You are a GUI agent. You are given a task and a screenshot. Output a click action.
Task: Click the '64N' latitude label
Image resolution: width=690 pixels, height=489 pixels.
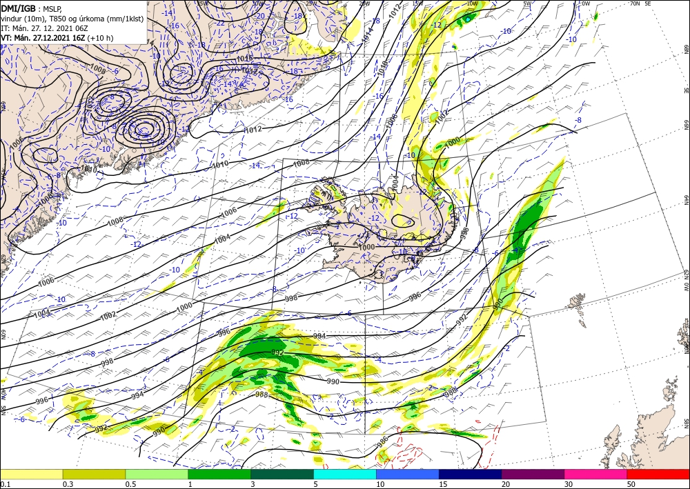pyautogui.click(x=687, y=200)
